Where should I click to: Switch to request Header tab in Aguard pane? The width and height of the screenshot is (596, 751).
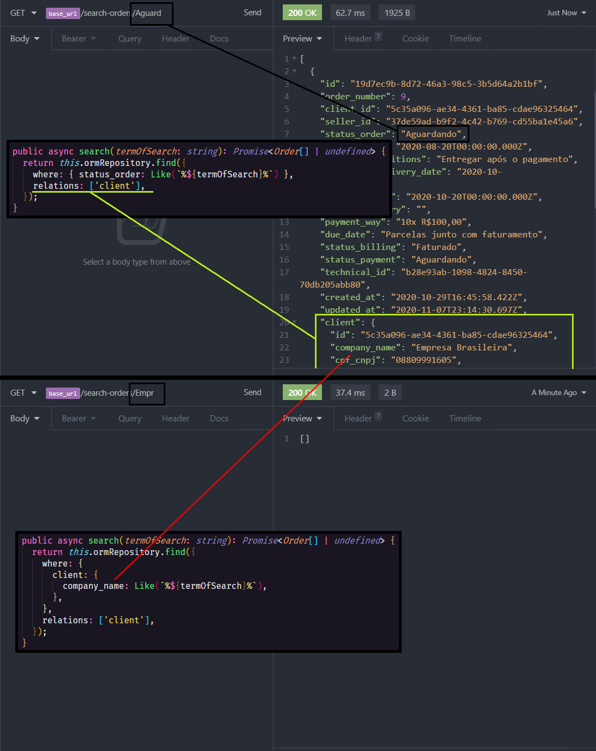[x=176, y=39]
